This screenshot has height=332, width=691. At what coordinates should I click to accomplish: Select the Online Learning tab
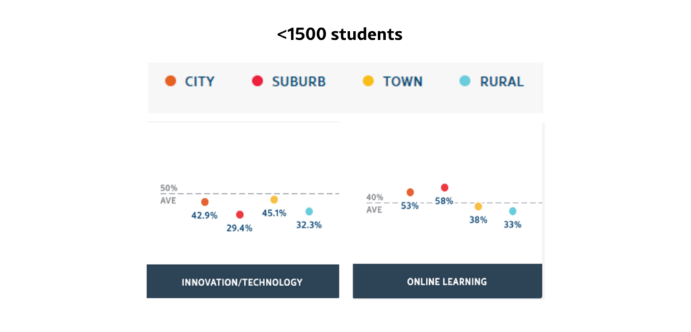click(x=447, y=281)
